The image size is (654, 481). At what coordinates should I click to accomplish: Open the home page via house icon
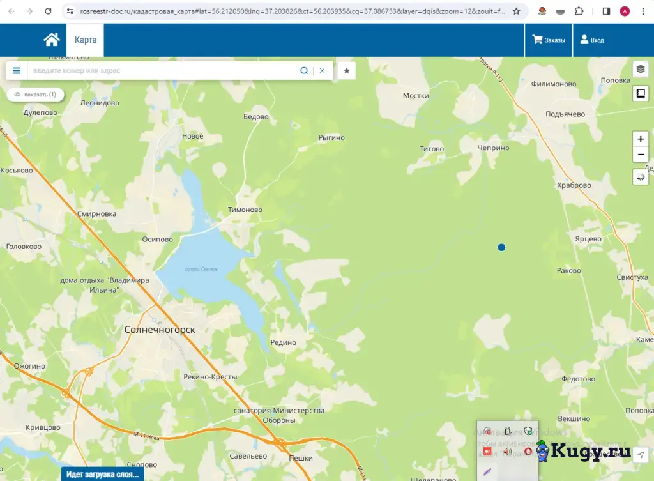coord(51,40)
